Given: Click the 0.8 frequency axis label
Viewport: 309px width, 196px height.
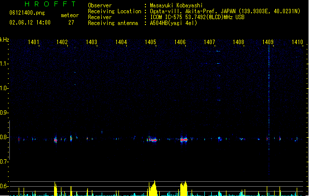Looking at the screenshot, I should pyautogui.click(x=4, y=137).
